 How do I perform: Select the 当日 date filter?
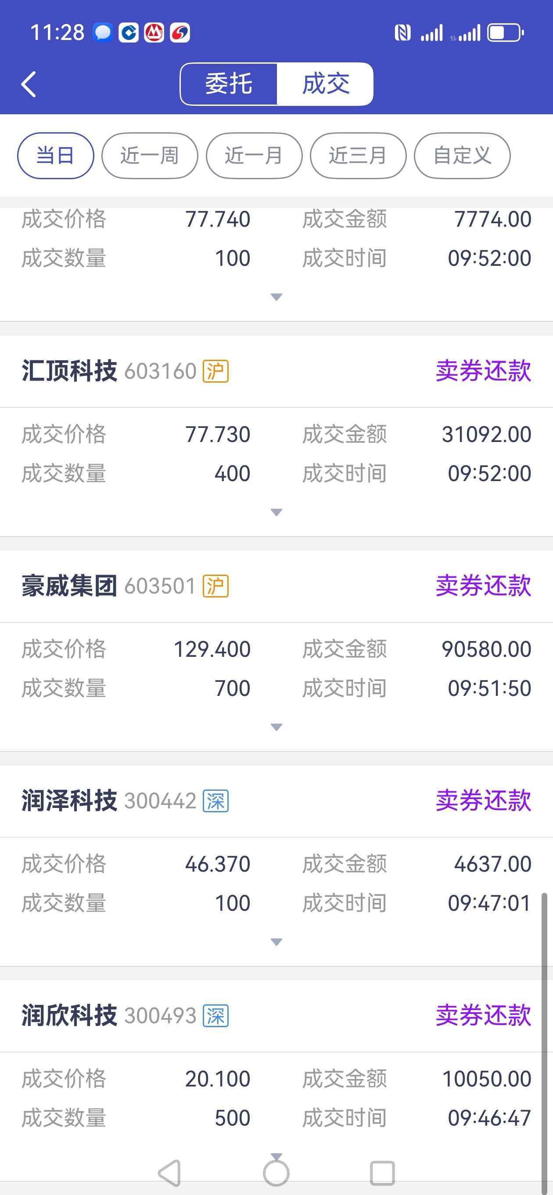(x=56, y=156)
